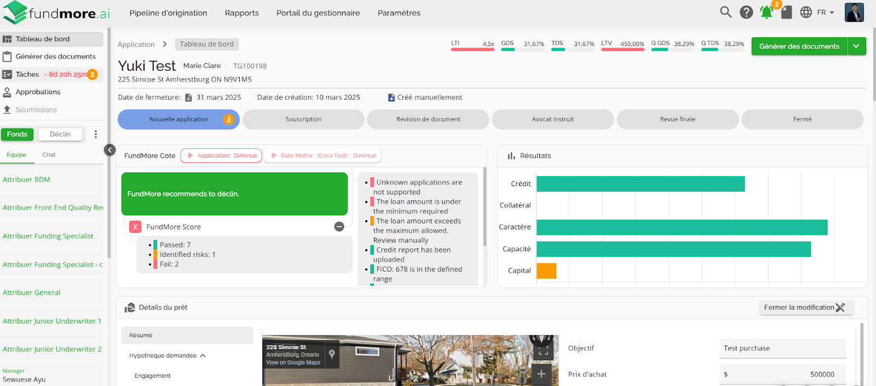Screen dimensions: 876x386
Task: Open the FR language dropdown
Action: [x=826, y=12]
